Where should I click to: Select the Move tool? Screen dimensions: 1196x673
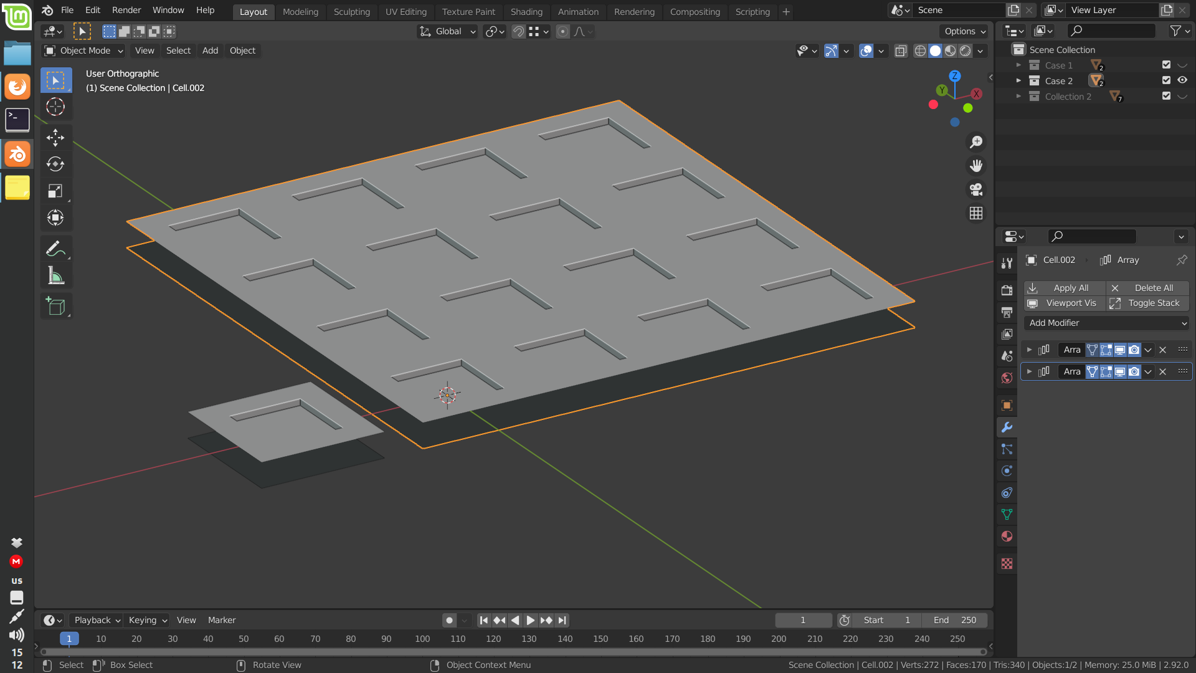pyautogui.click(x=55, y=137)
